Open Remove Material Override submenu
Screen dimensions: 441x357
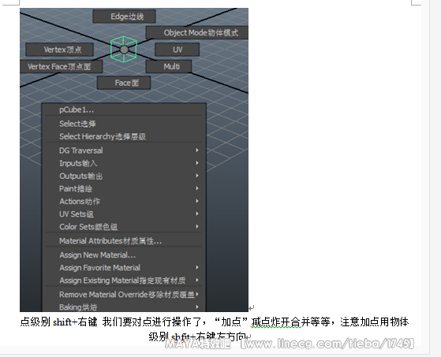pyautogui.click(x=124, y=295)
